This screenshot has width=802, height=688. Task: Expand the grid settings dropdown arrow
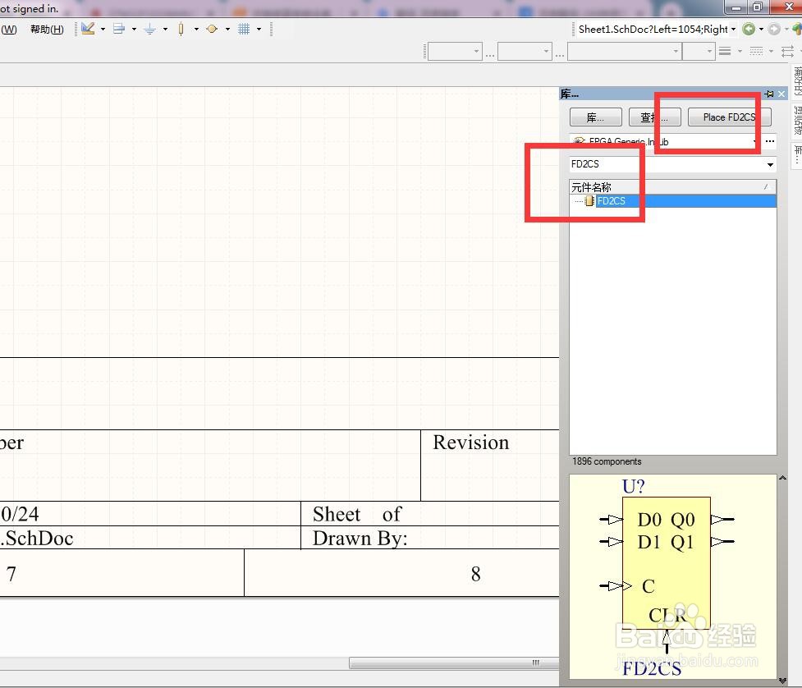[x=259, y=30]
